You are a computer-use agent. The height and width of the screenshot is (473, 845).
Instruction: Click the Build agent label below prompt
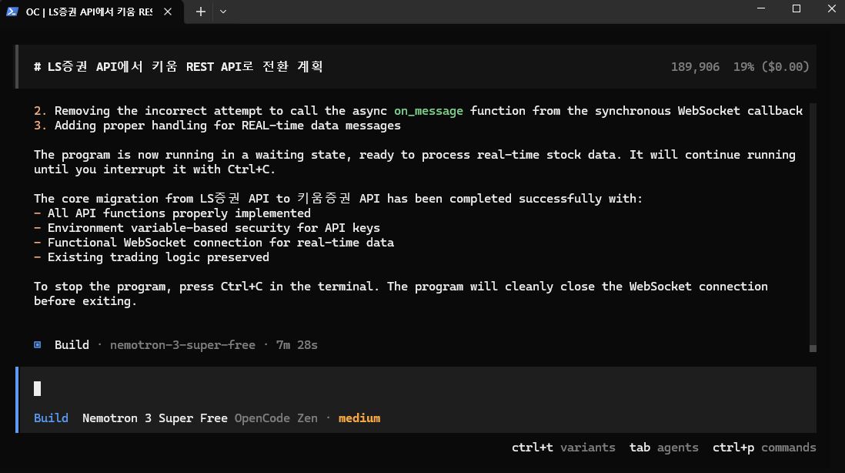tap(51, 418)
